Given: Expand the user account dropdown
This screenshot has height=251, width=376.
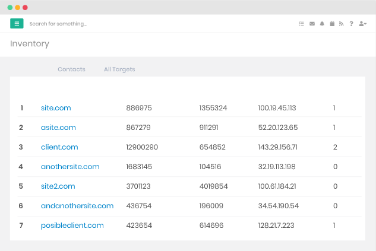Looking at the screenshot, I should tap(363, 24).
